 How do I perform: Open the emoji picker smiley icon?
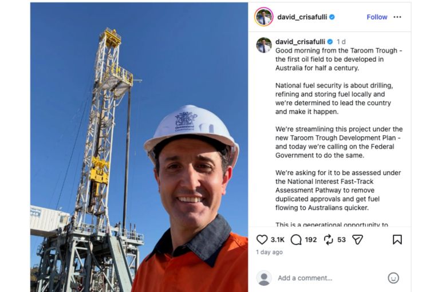click(393, 278)
